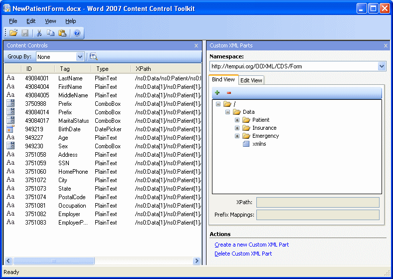
Task: Expand the Patient tree node
Action: coord(237,120)
